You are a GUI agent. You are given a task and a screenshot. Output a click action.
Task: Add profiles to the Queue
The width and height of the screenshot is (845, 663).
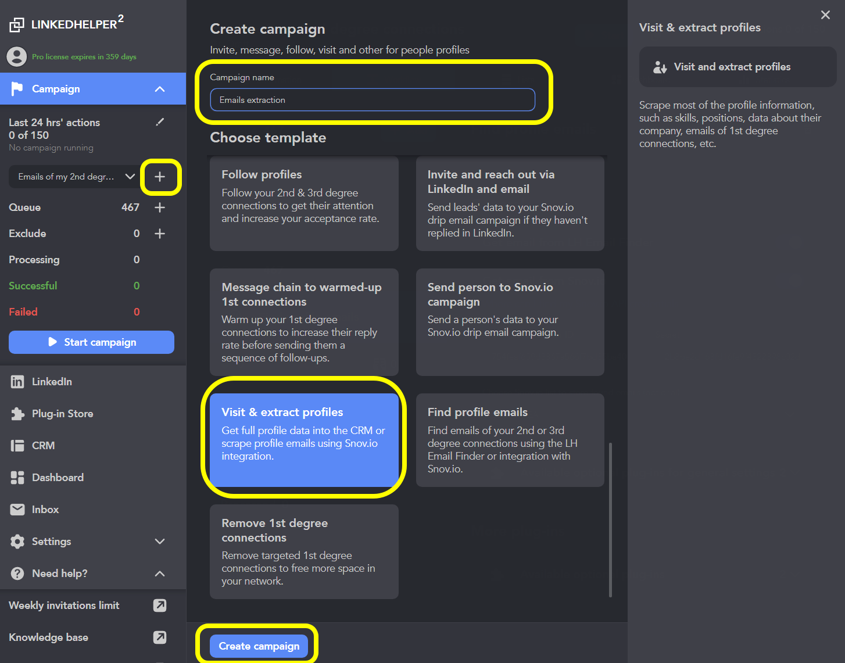coord(160,207)
